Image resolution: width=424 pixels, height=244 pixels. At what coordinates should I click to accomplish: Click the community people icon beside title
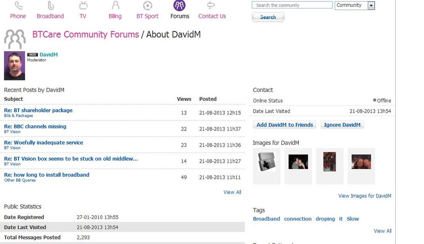[x=15, y=39]
